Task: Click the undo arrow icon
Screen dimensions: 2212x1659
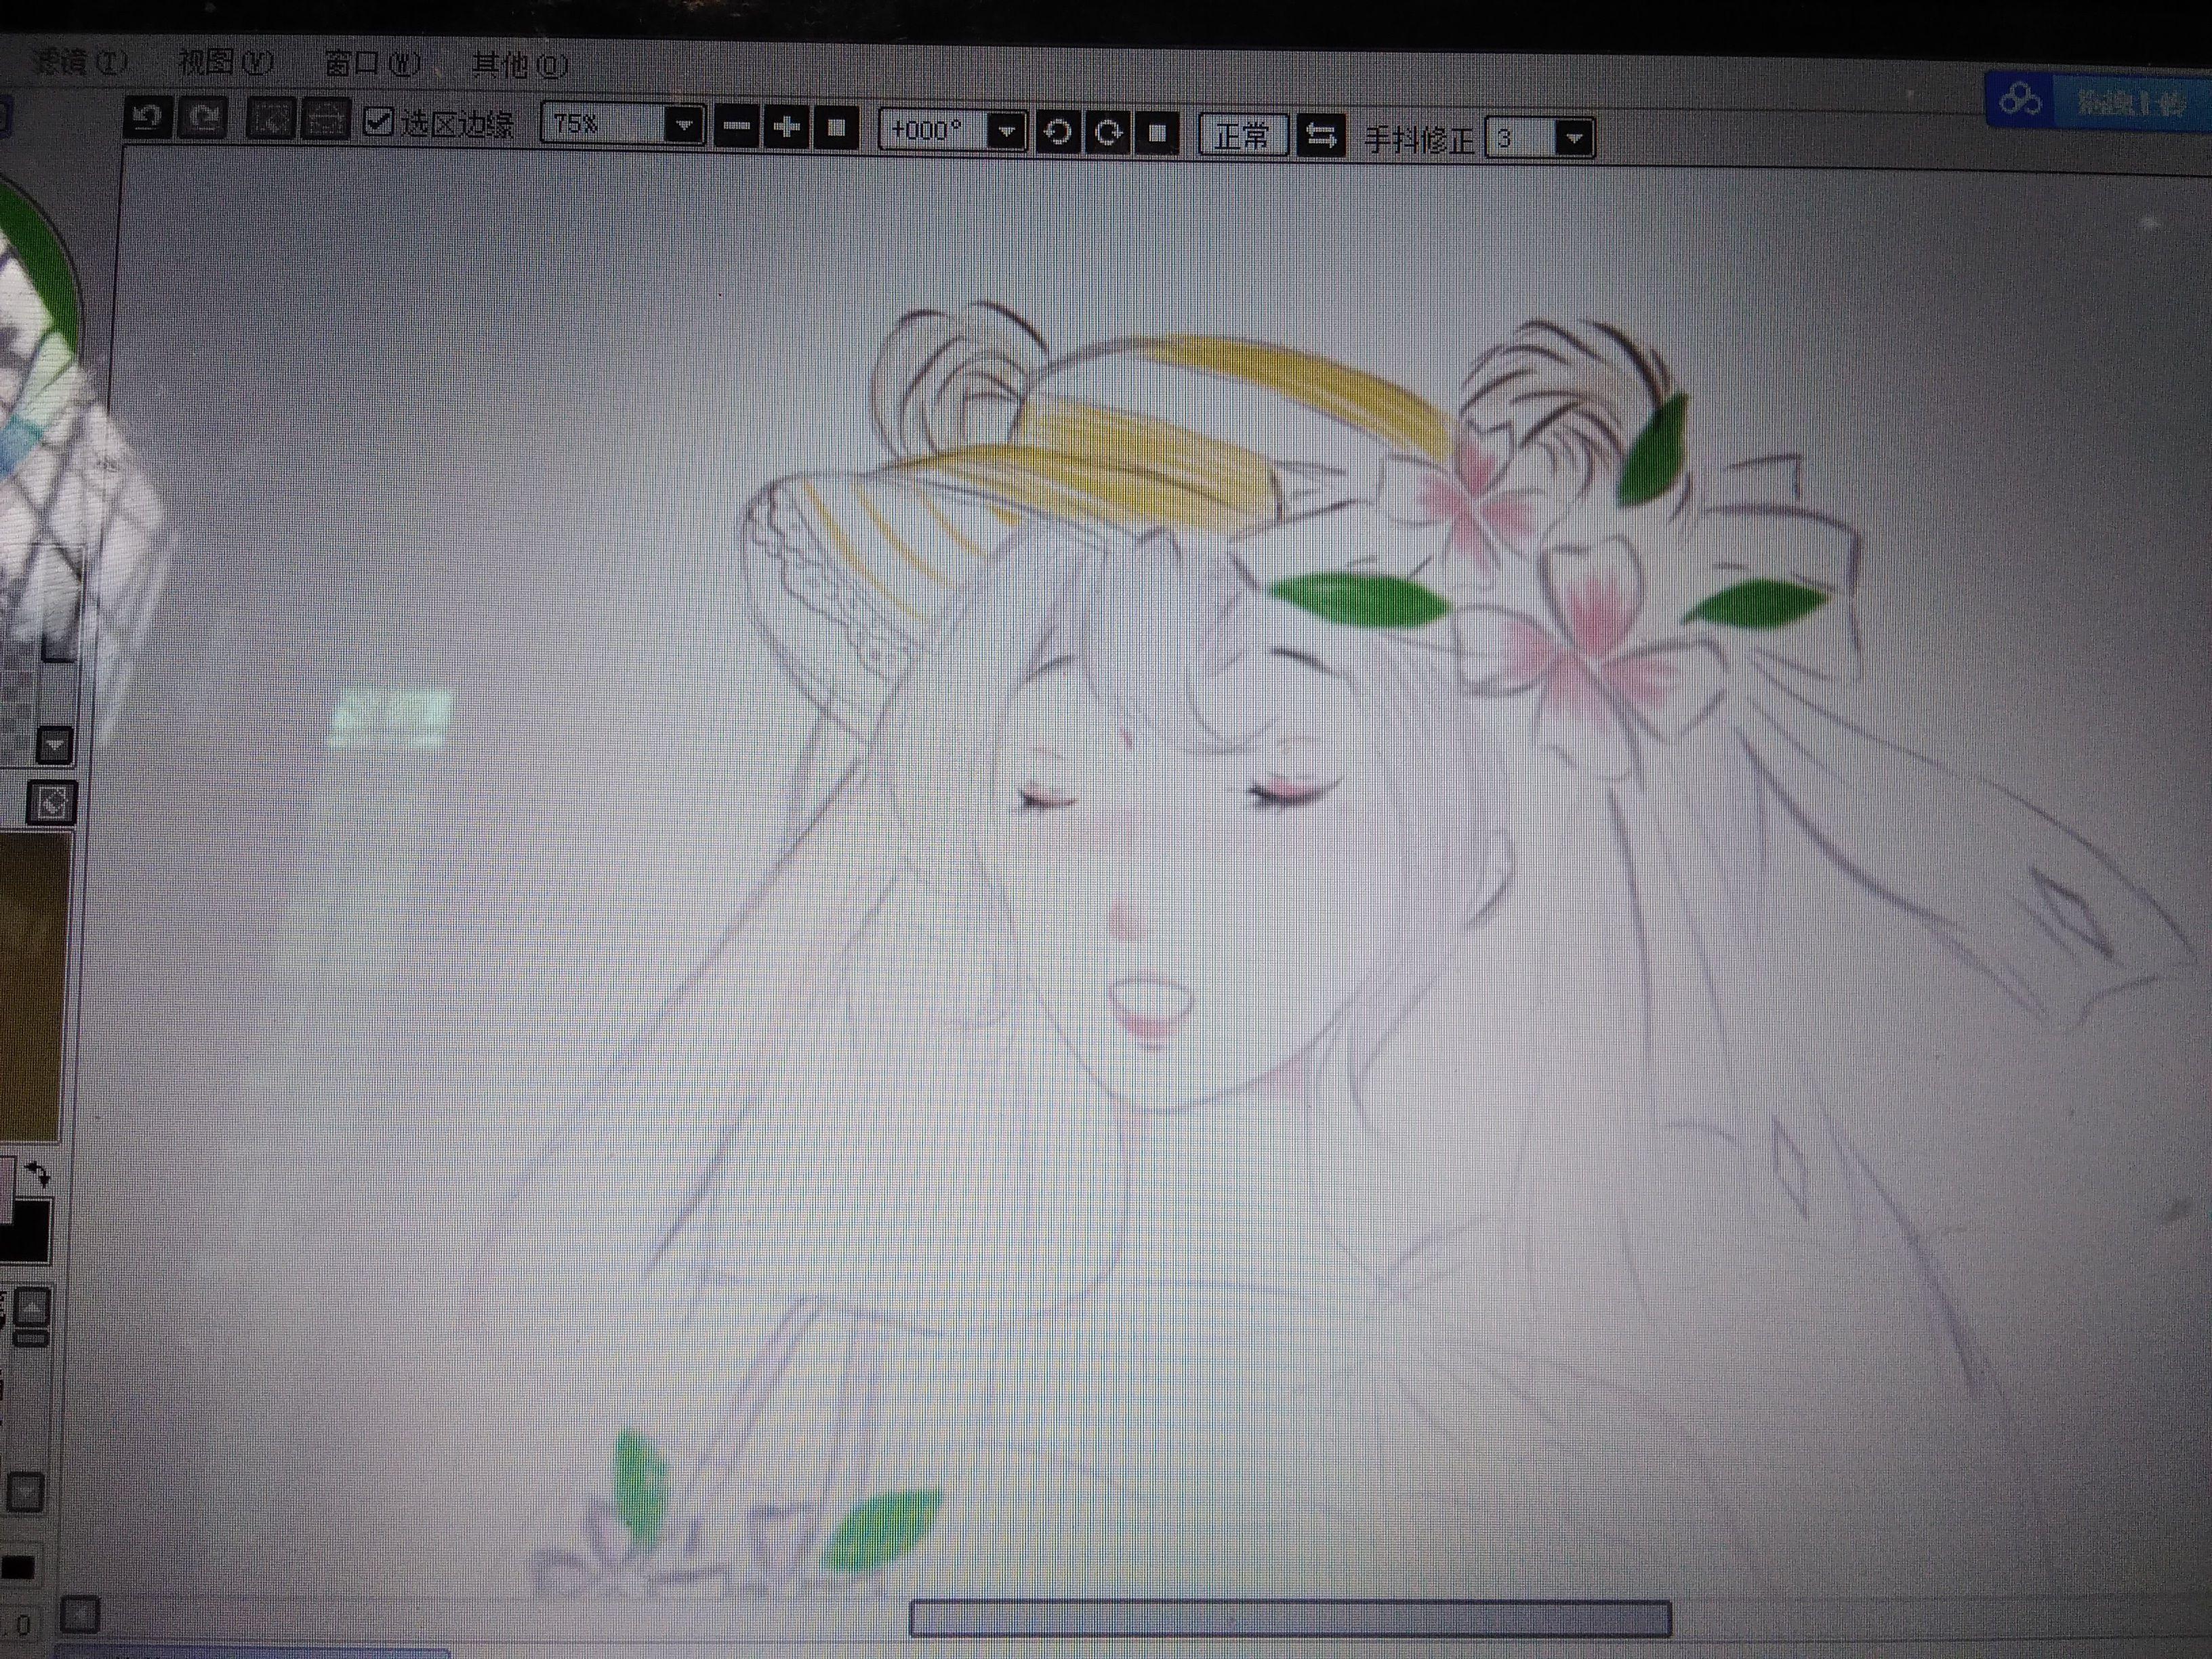Action: [148, 118]
